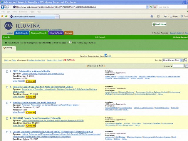The height and width of the screenshot is (141, 188).
Task: Switch to the Search Tools tab
Action: [x=56, y=33]
